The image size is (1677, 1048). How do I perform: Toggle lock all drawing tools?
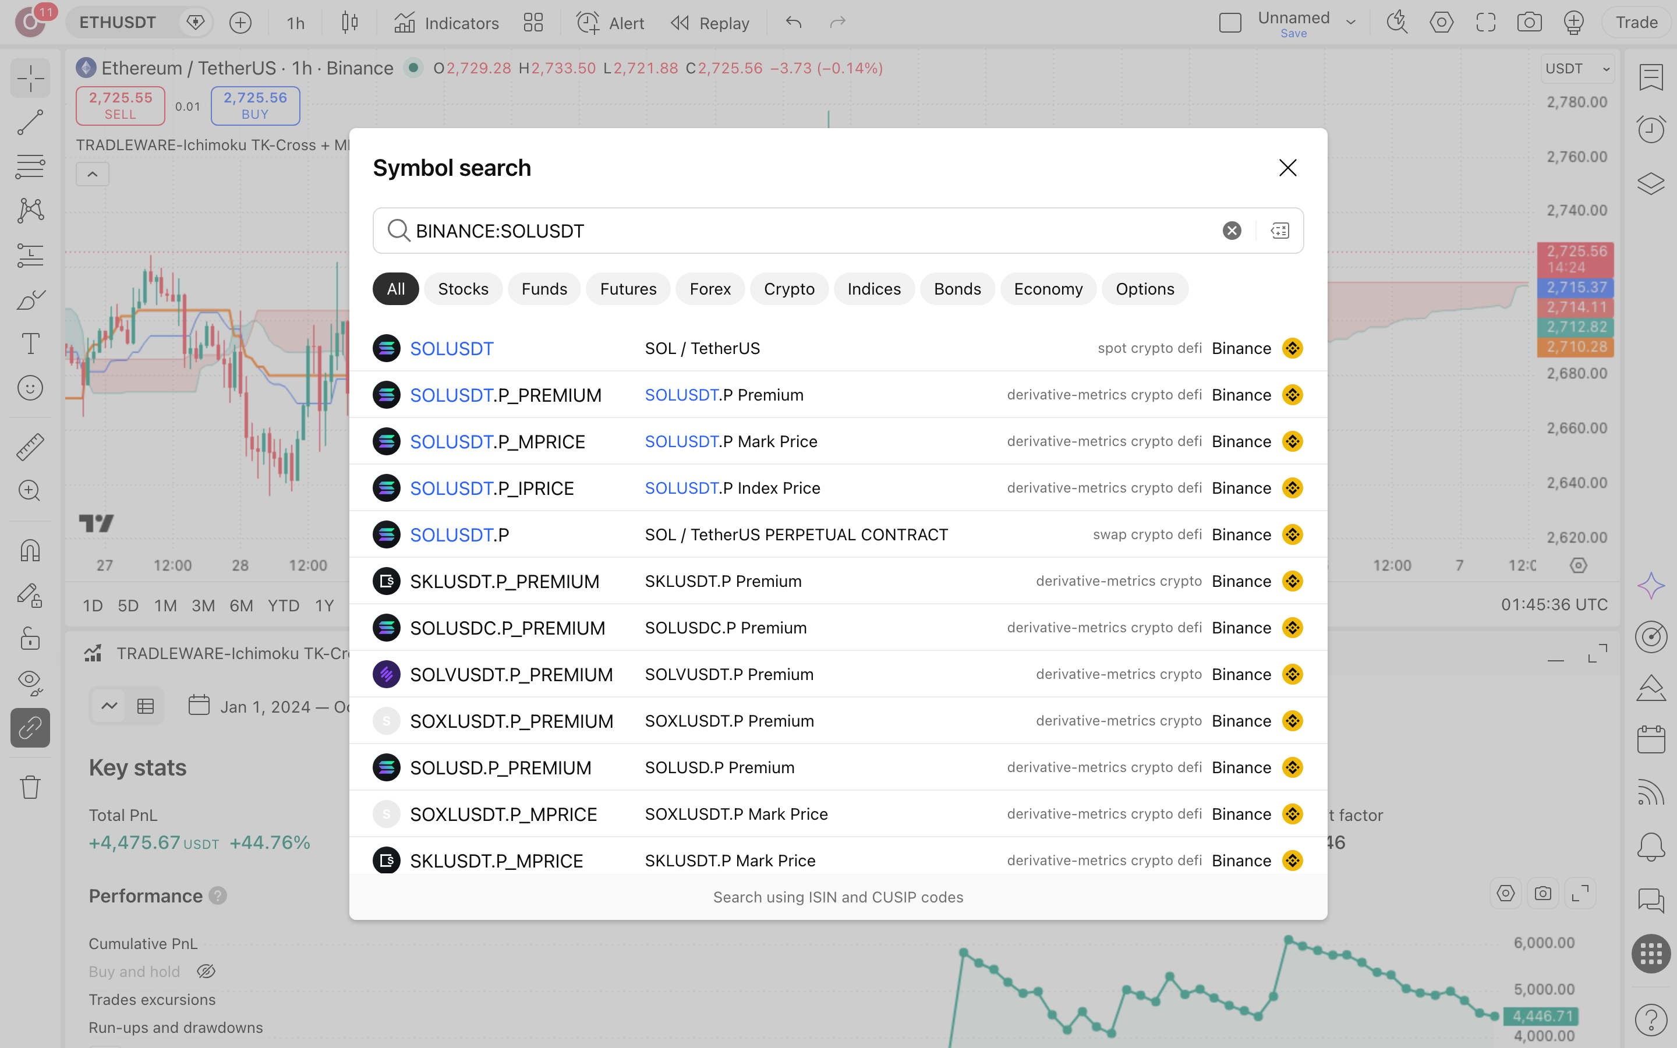point(30,638)
